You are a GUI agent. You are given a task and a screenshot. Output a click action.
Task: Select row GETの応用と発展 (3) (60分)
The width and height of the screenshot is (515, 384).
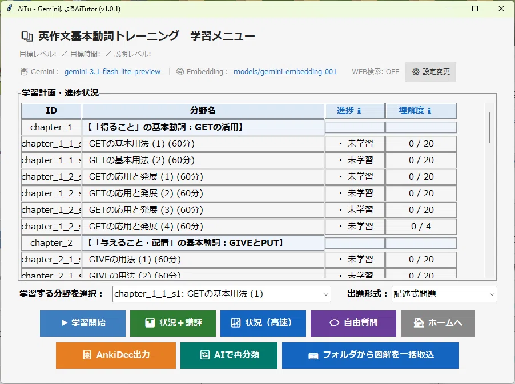(203, 210)
